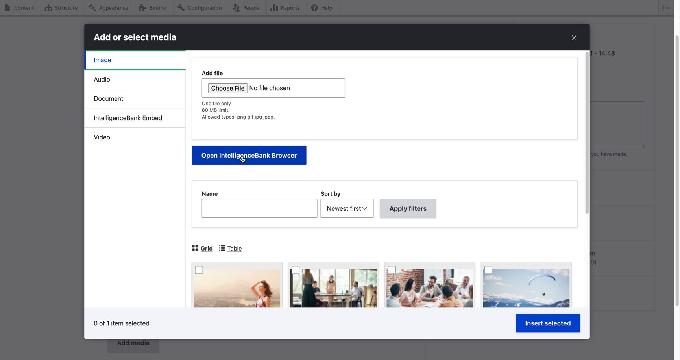Click the Reports bar chart icon
The height and width of the screenshot is (360, 680).
[x=274, y=8]
